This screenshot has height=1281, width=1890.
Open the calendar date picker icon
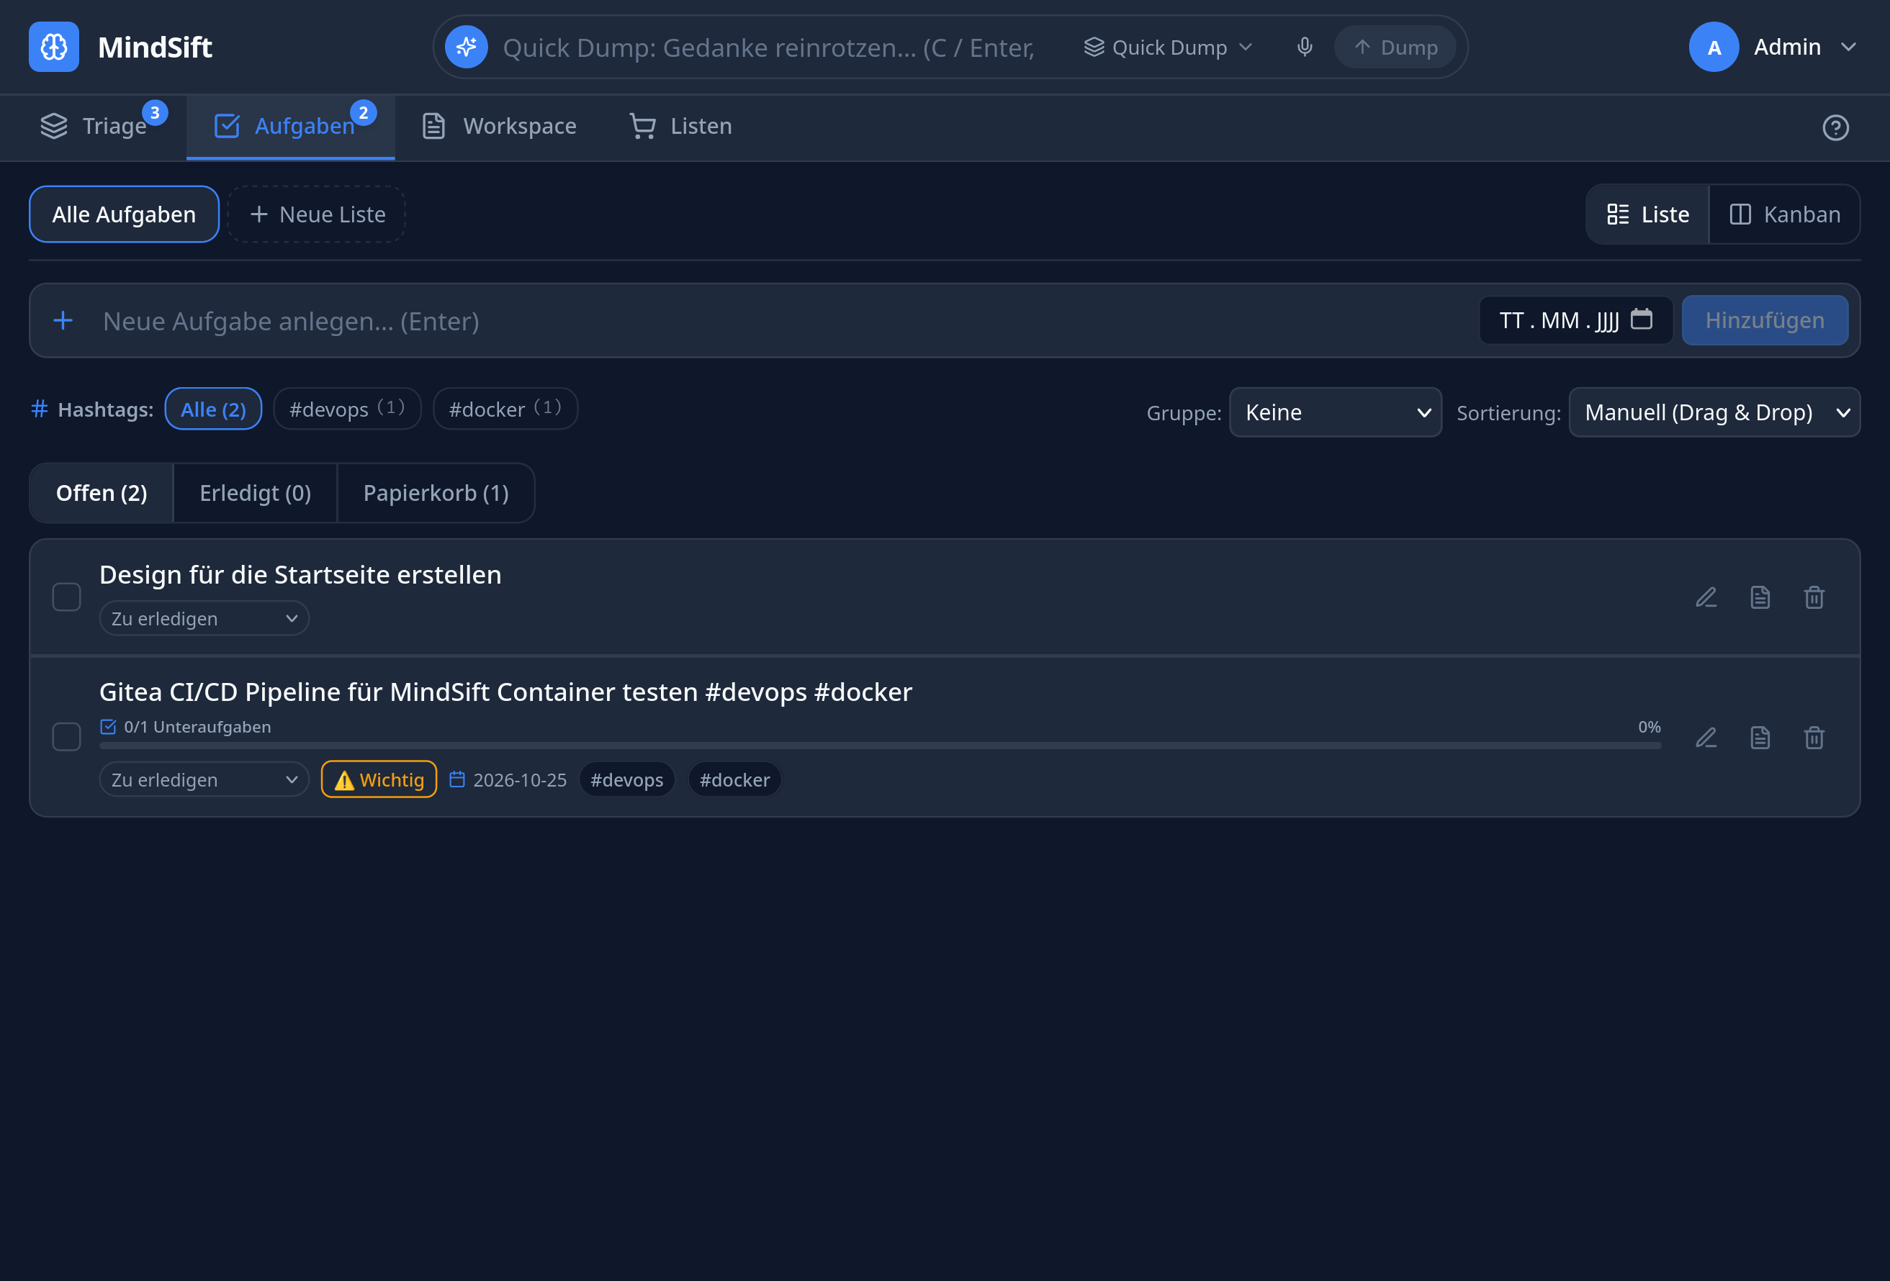(1641, 320)
